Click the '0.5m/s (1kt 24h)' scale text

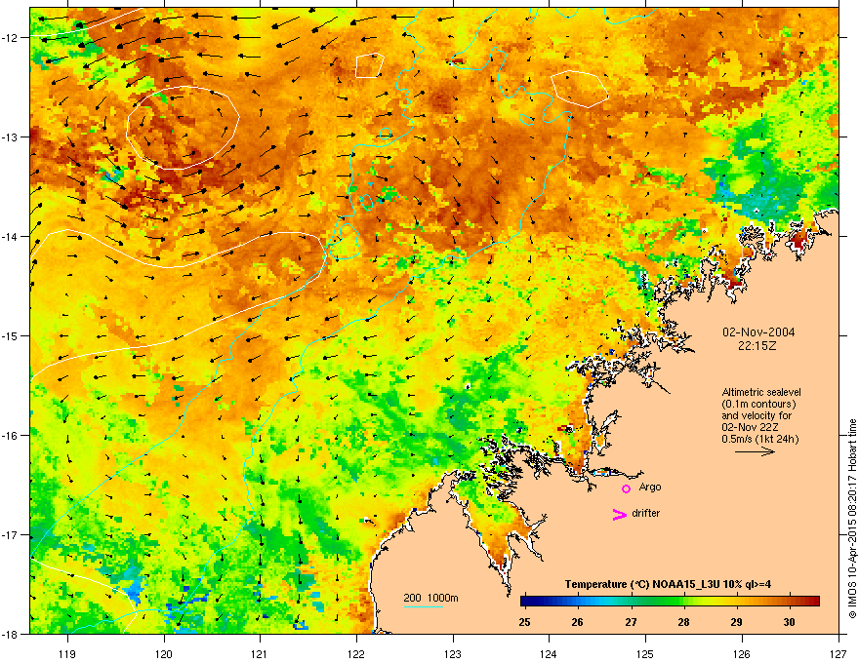tap(759, 439)
